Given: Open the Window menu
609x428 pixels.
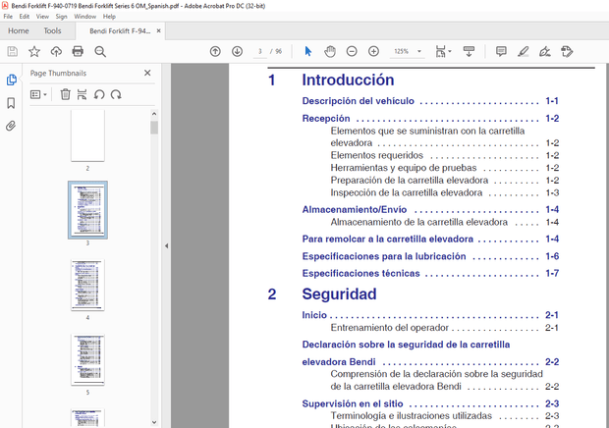Looking at the screenshot, I should (84, 17).
